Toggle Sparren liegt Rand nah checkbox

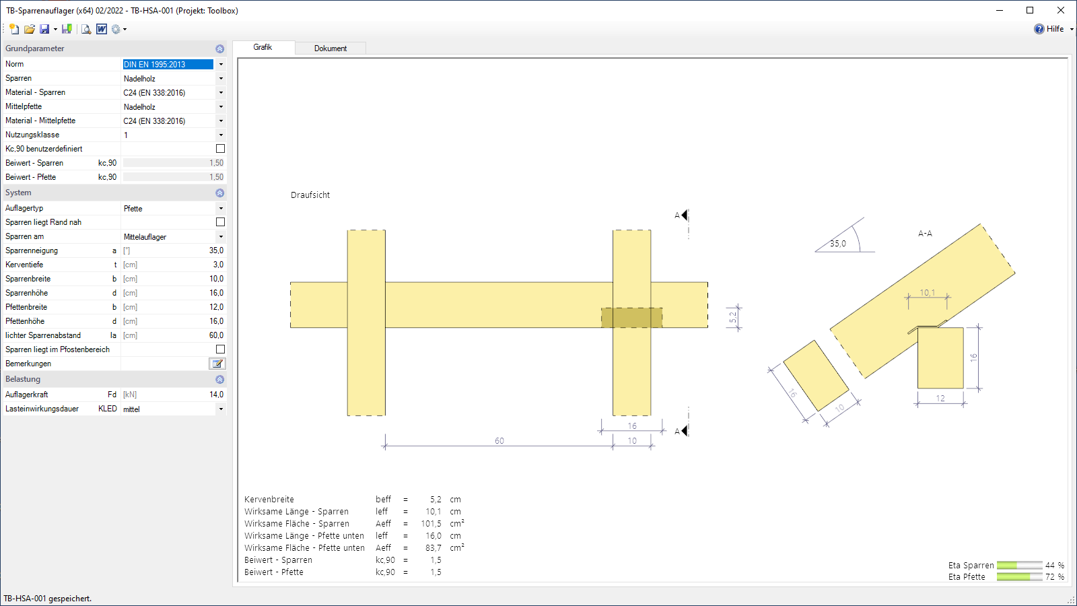220,222
